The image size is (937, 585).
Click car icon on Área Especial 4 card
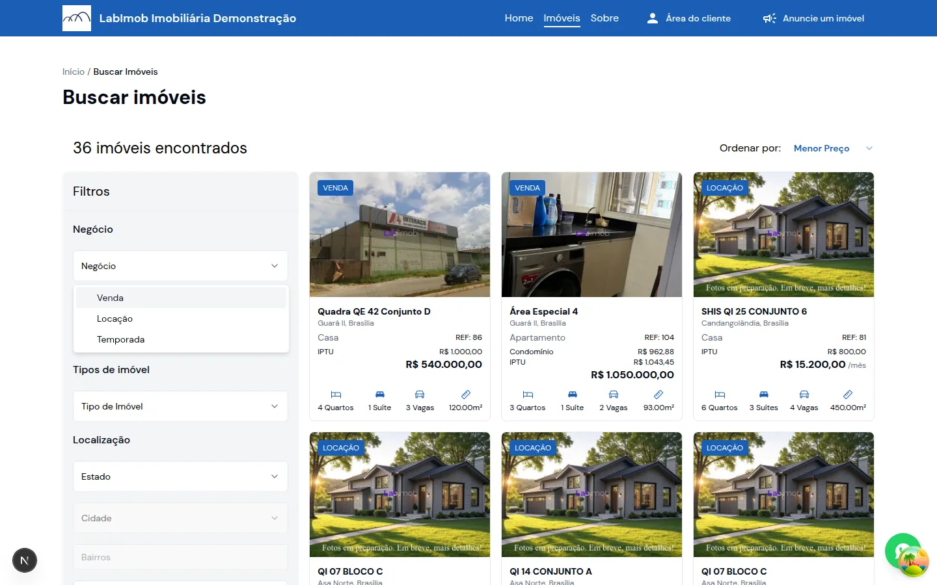pos(614,395)
